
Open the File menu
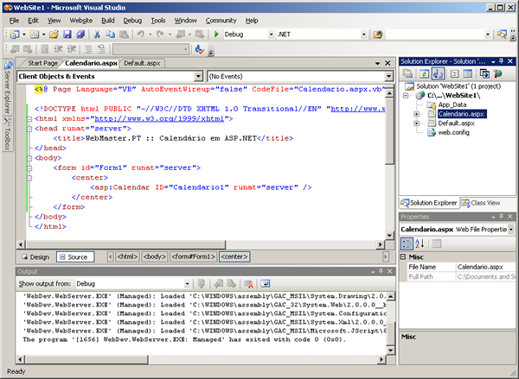click(x=14, y=21)
